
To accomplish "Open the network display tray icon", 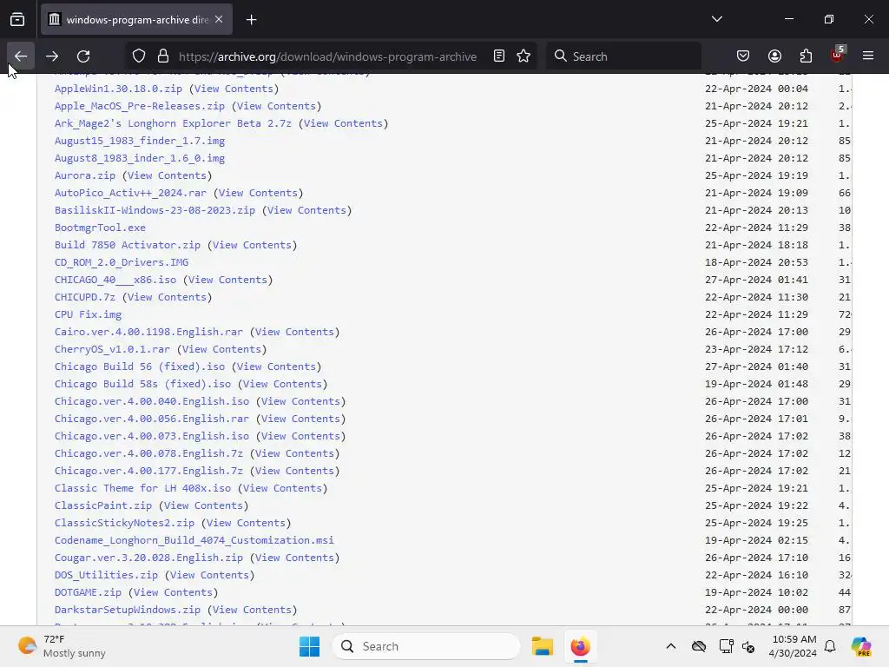I will click(x=726, y=646).
